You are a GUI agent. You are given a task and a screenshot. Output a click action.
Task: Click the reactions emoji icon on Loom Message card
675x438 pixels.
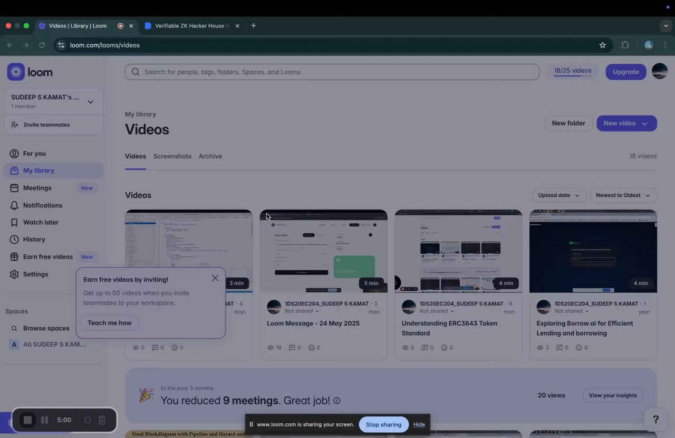(x=311, y=348)
